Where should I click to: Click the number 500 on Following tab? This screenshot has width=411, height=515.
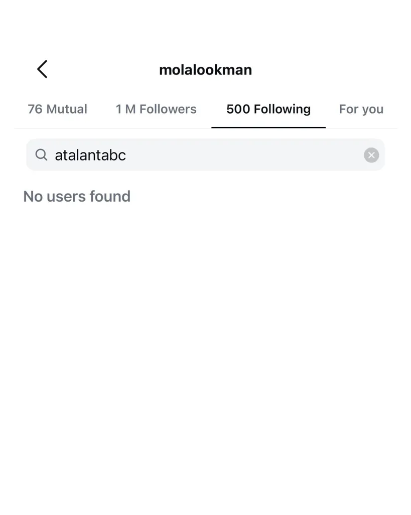pos(238,109)
